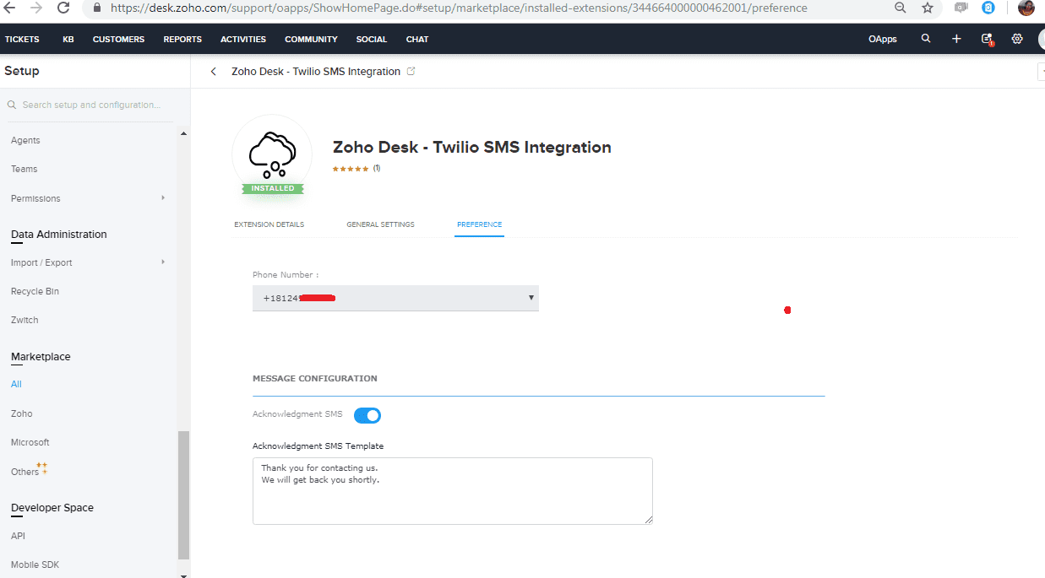The image size is (1045, 578).
Task: Open Mobile SDK under Developer Space
Action: pyautogui.click(x=35, y=565)
